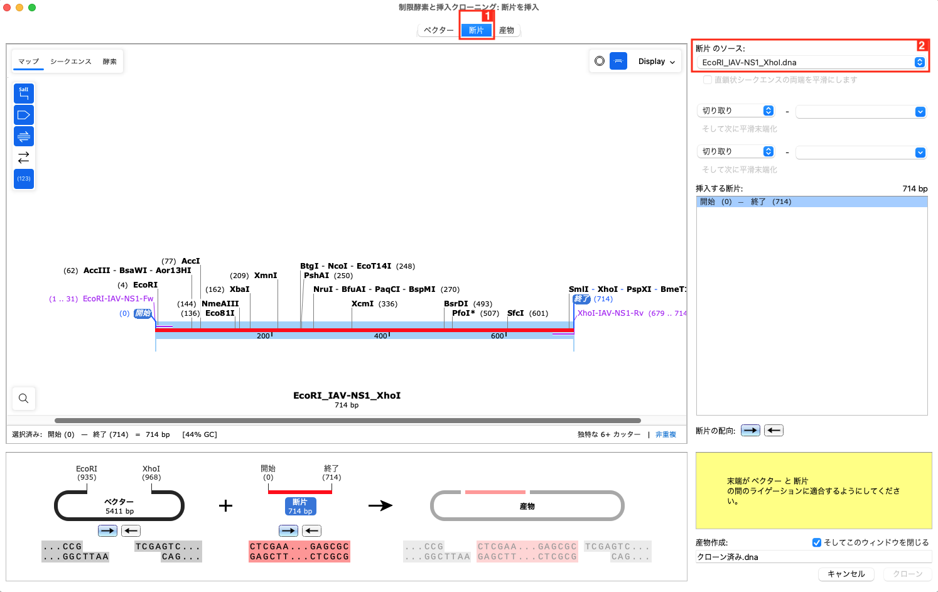This screenshot has width=938, height=592.
Task: Click the キャンセル button
Action: tap(846, 574)
